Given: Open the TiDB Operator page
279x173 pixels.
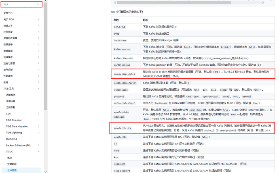Looking at the screenshot, I should coord(14,120).
